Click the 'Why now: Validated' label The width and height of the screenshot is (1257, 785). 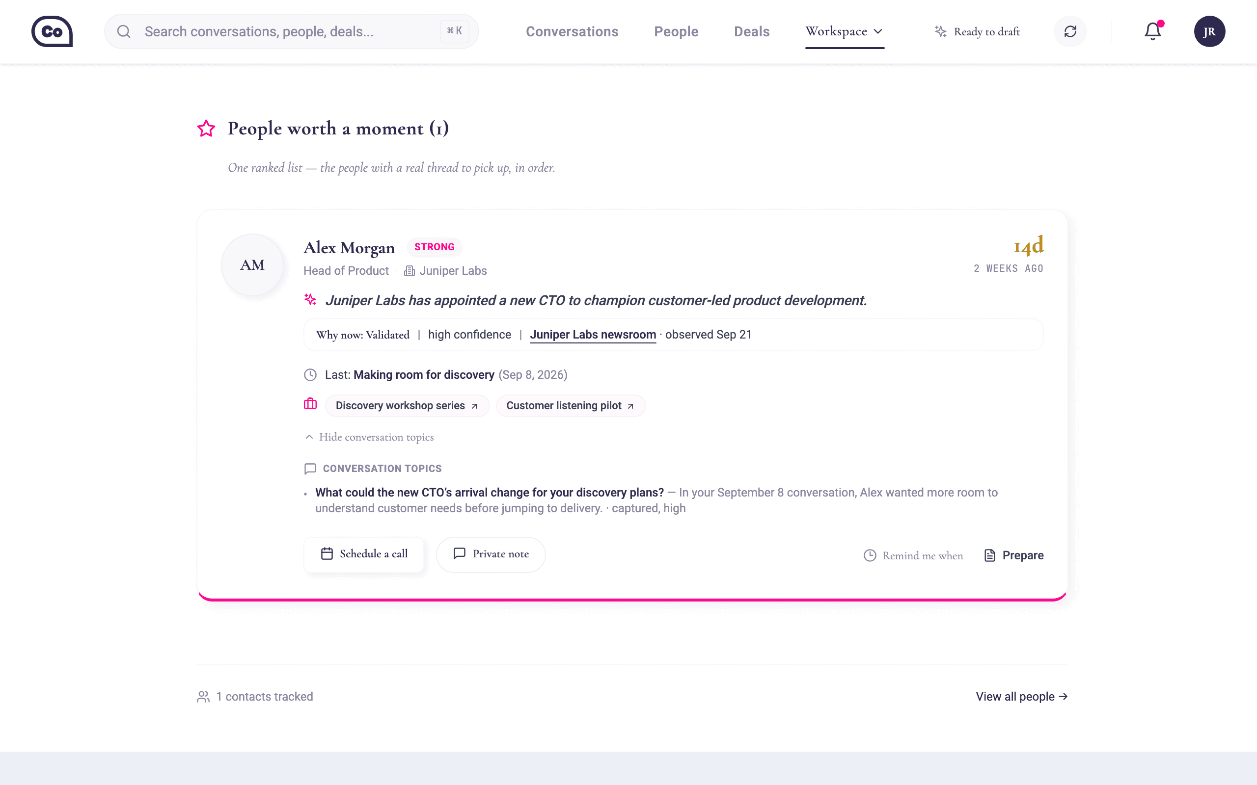pyautogui.click(x=362, y=335)
